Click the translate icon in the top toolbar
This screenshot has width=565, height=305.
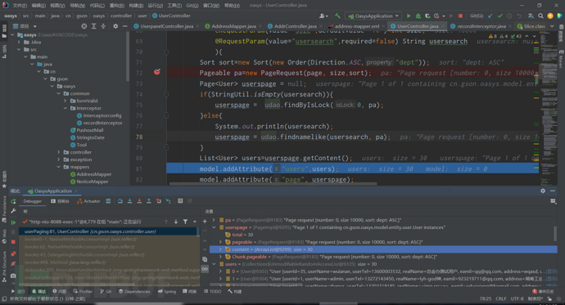coord(531,16)
